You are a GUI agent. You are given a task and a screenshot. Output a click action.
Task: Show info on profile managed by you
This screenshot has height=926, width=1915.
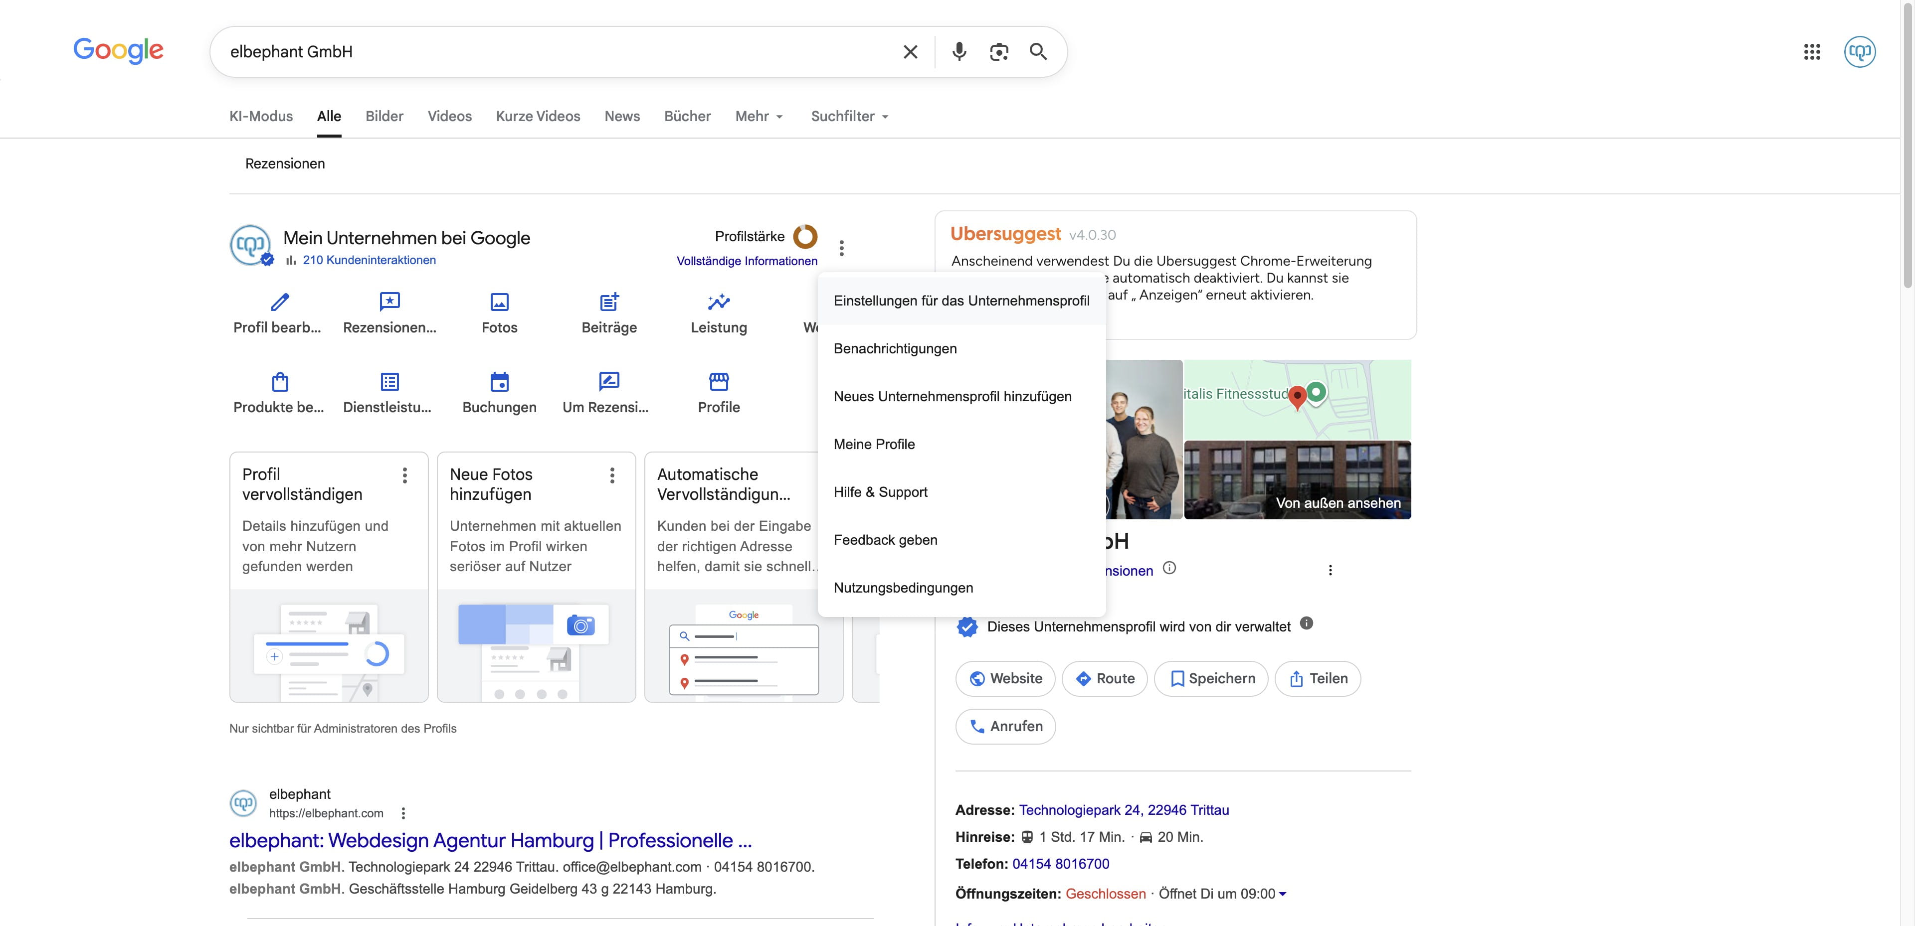pyautogui.click(x=1306, y=623)
